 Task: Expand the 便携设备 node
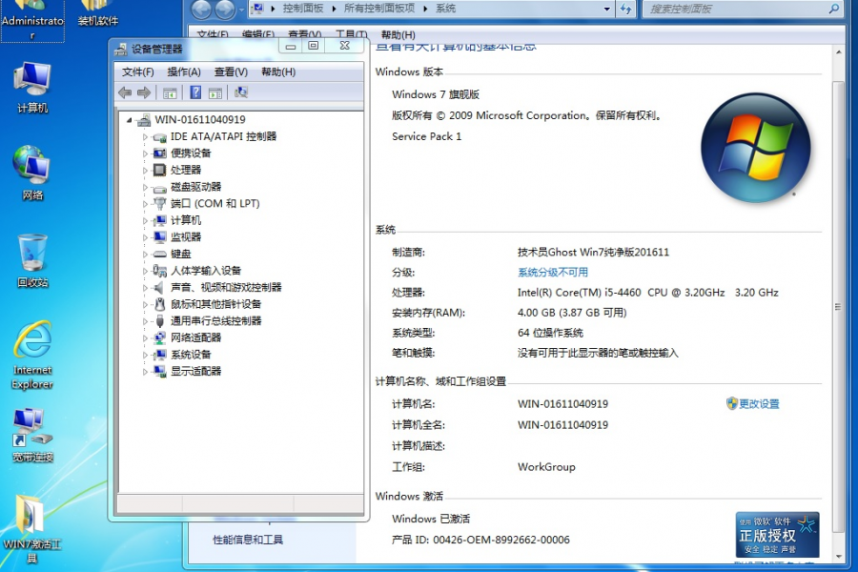[x=145, y=153]
